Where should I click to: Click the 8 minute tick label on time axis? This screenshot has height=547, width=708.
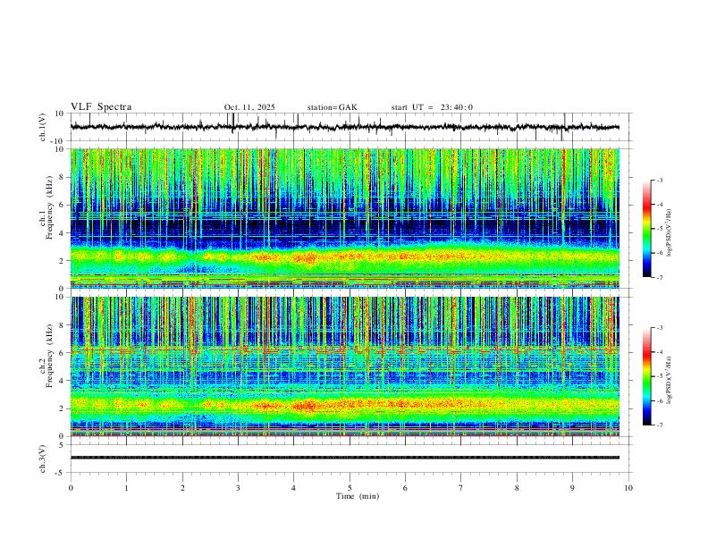coord(517,488)
